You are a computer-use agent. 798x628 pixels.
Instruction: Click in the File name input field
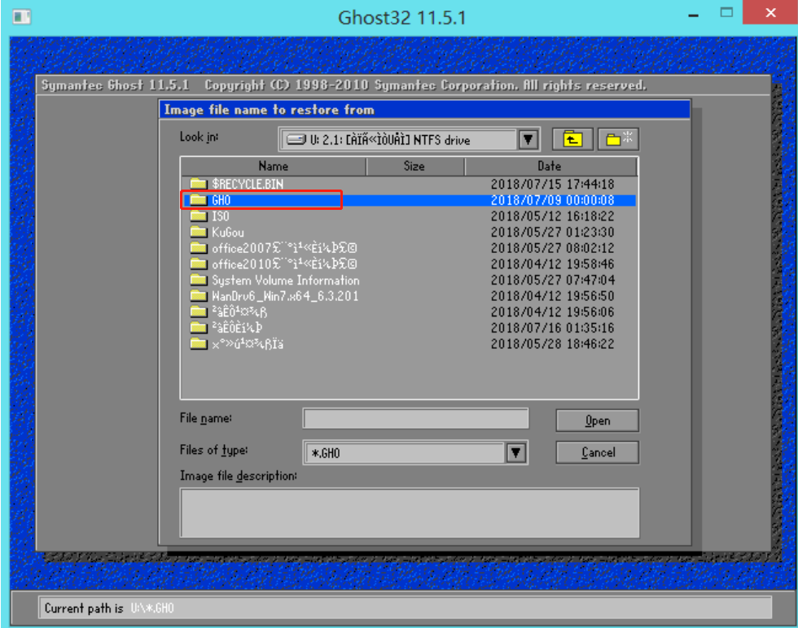coord(415,419)
